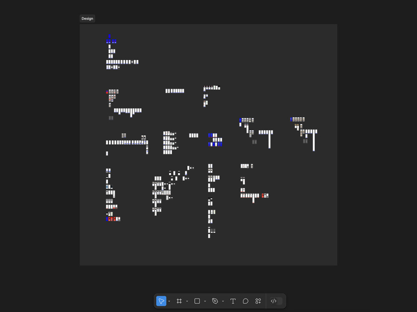Expand Frame tool options arrow
This screenshot has height=312, width=417.
(x=187, y=301)
